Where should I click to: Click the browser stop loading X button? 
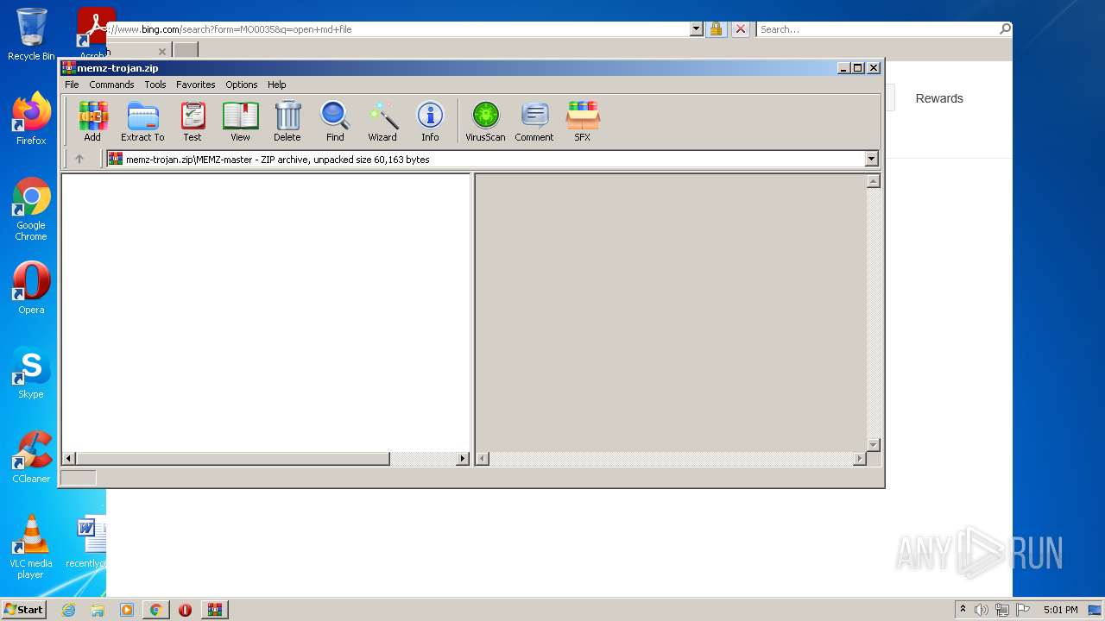point(740,29)
